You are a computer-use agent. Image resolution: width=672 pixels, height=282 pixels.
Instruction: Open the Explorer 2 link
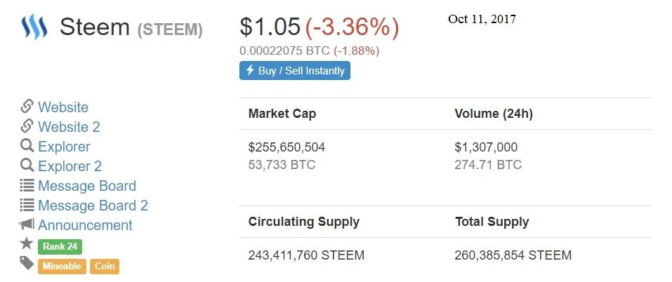point(70,166)
